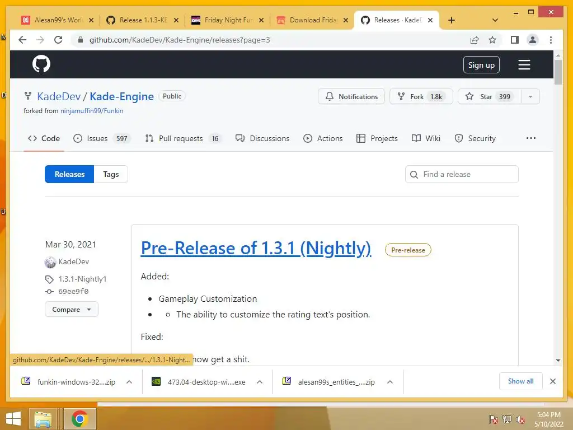Fork the repository
Viewport: 573px width, 430px height.
[x=421, y=96]
